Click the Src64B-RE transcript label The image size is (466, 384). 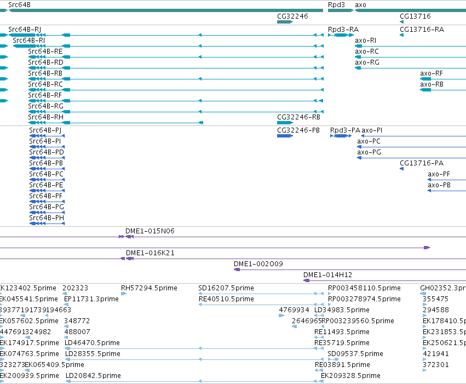tap(45, 51)
